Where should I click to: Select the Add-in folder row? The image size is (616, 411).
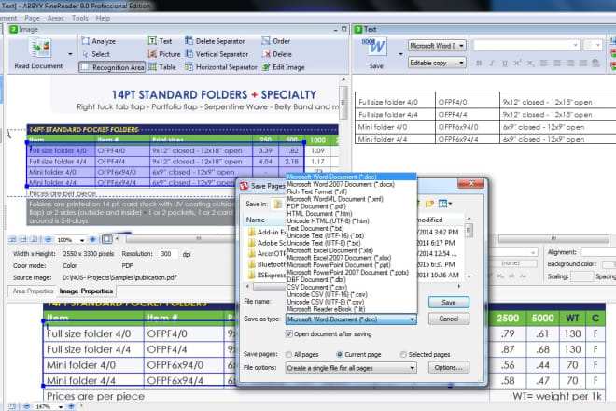(x=266, y=232)
